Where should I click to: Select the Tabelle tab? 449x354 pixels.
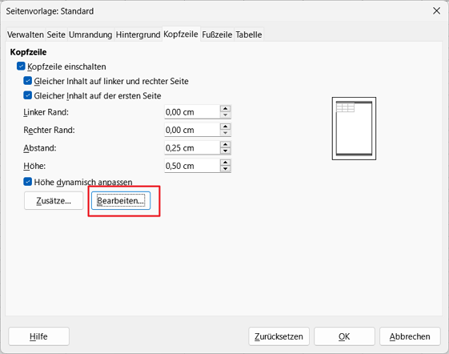(249, 34)
